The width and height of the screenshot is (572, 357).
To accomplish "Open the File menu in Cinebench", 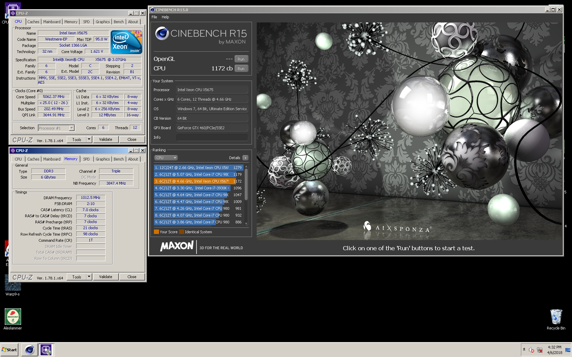I will pos(154,17).
